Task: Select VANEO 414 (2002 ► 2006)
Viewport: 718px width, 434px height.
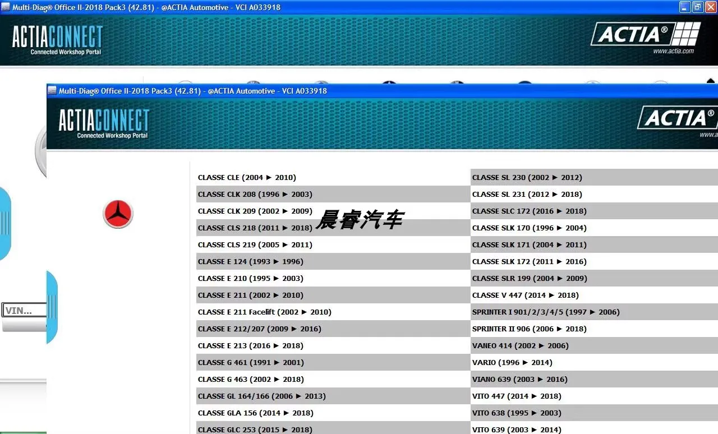Action: tap(594, 345)
